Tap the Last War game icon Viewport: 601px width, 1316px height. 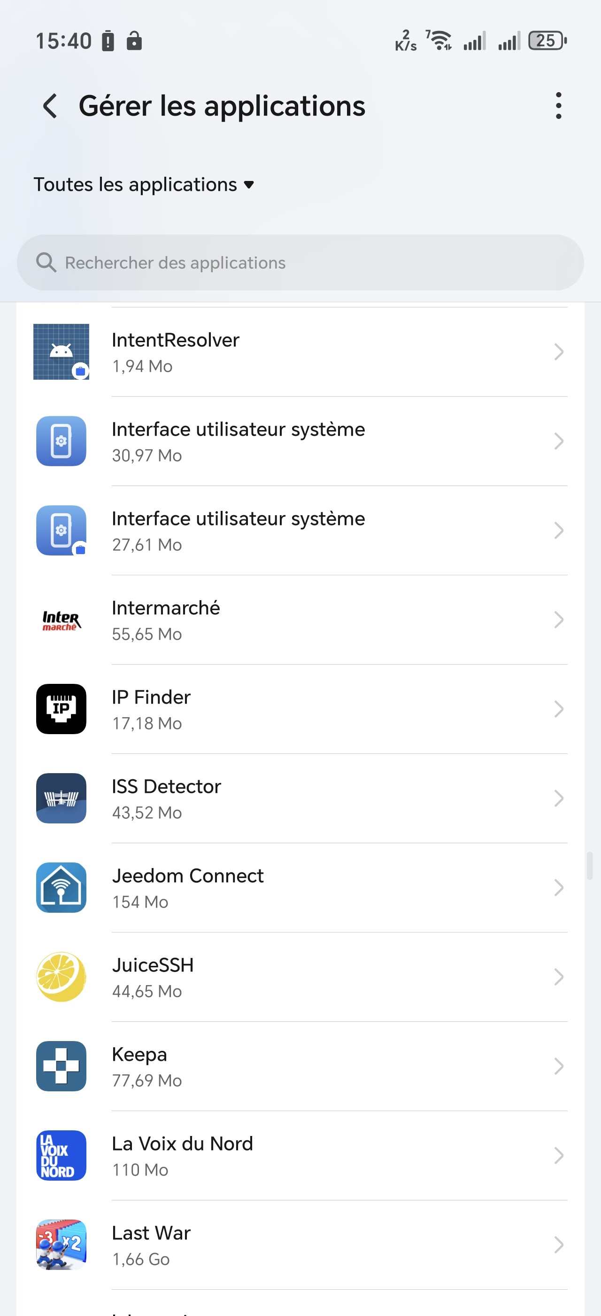pyautogui.click(x=61, y=1245)
